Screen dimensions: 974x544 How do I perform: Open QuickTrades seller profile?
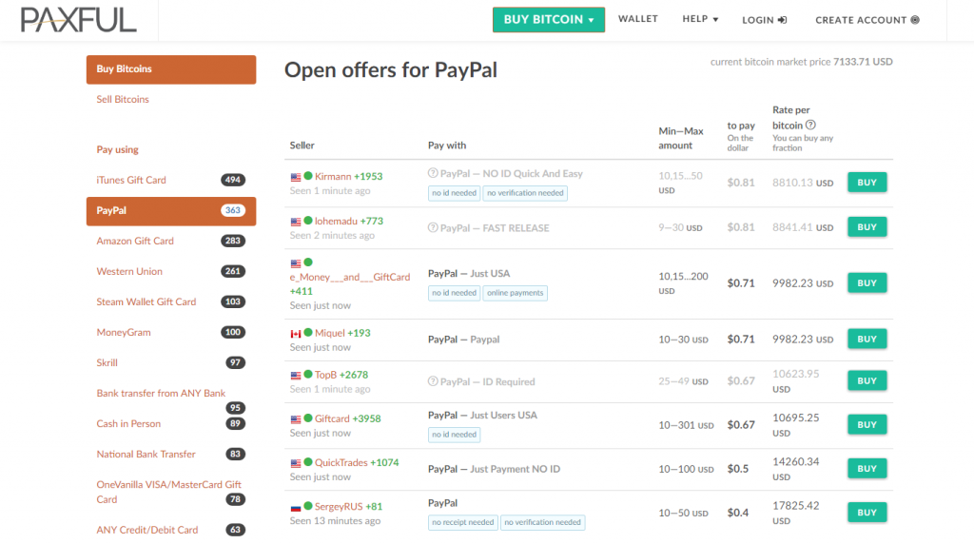(x=341, y=462)
